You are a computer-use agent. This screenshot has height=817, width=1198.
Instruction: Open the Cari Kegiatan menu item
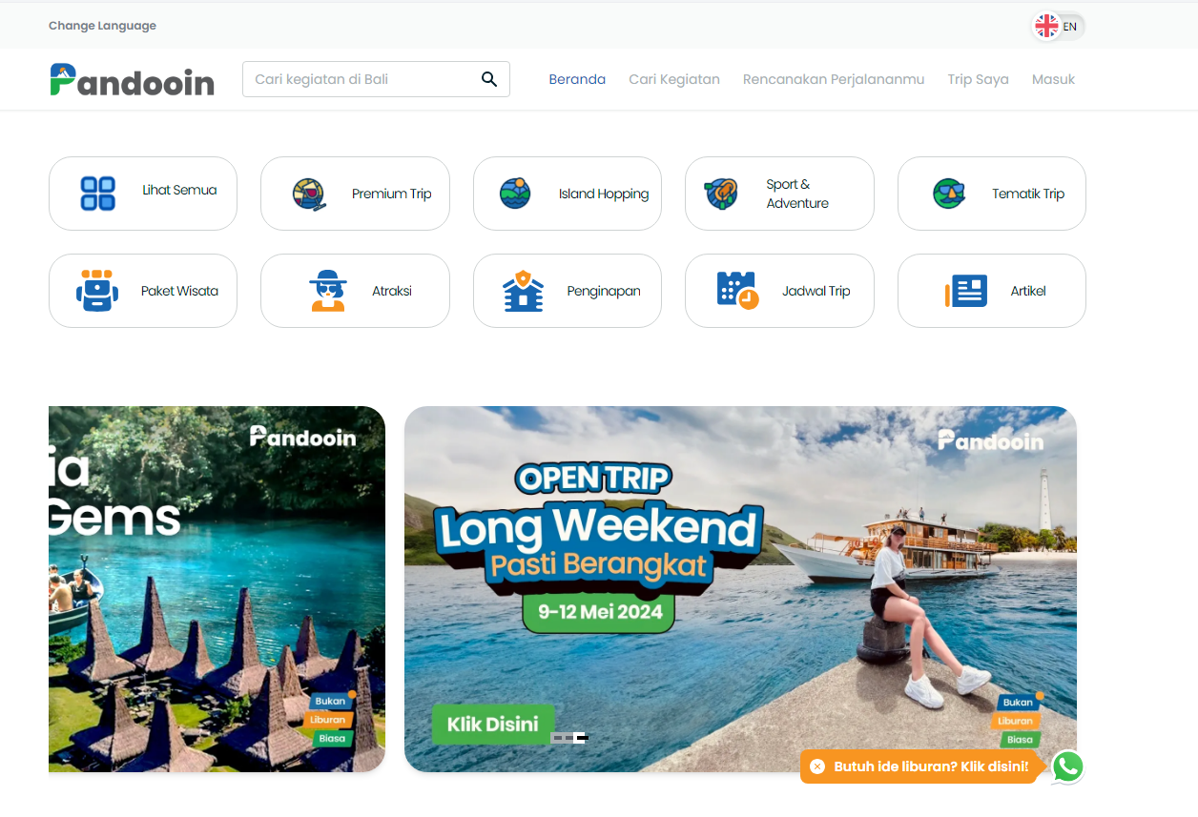674,79
